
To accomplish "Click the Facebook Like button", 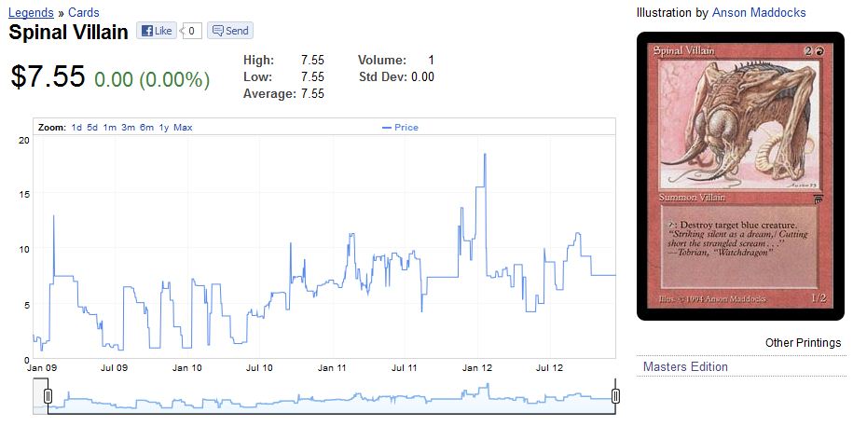I will pyautogui.click(x=156, y=31).
